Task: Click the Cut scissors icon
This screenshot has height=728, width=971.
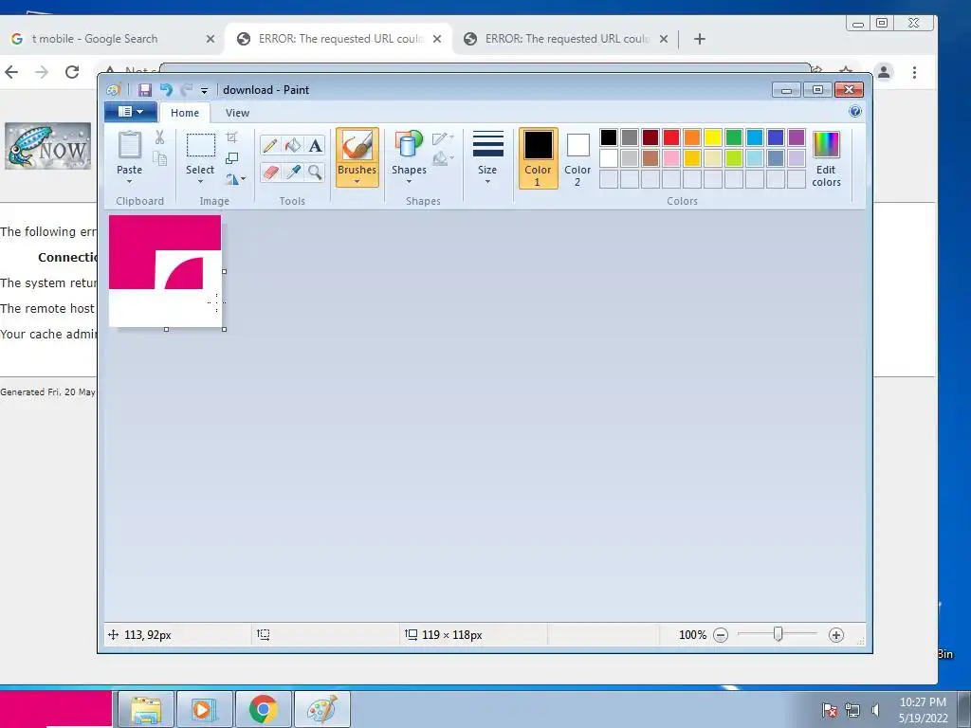Action: (x=159, y=137)
